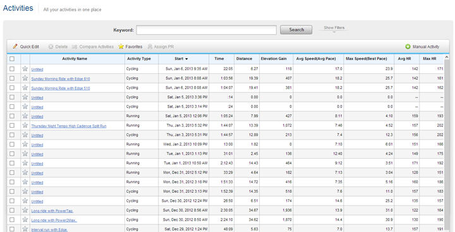This screenshot has height=232, width=455.
Task: Open Sunday Morning Ride with Edge 810
Action: coord(61,78)
